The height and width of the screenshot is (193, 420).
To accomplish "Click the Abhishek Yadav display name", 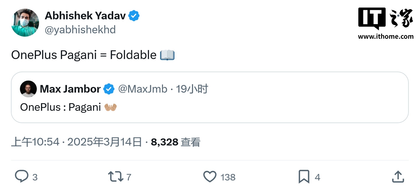I will point(85,16).
